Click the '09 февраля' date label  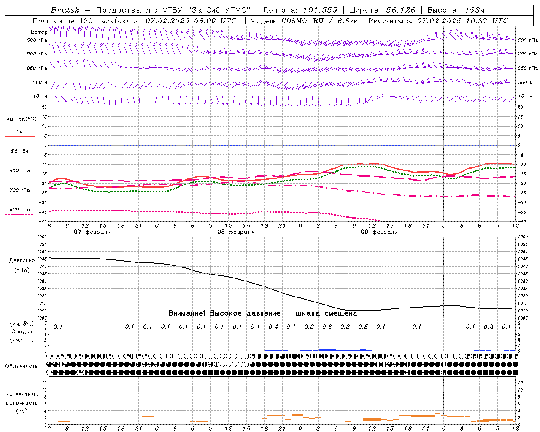tap(379, 232)
